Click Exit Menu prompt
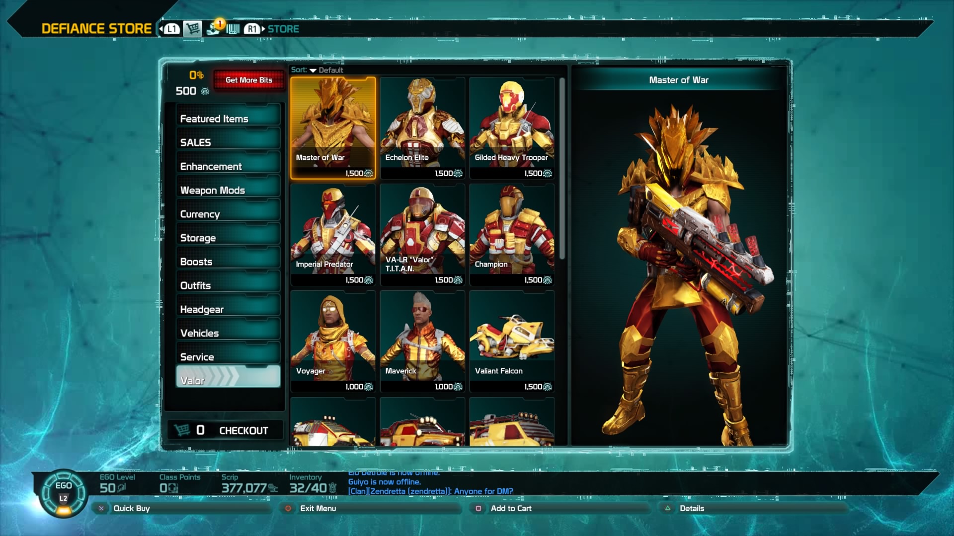The width and height of the screenshot is (954, 536). [318, 508]
